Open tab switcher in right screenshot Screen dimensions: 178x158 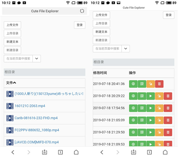pos(150,152)
